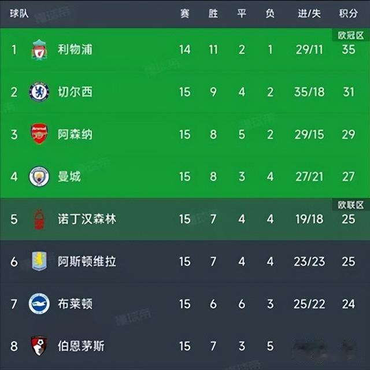This screenshot has width=370, height=370.
Task: Select the 欧冠区 zone label
Action: pos(351,35)
